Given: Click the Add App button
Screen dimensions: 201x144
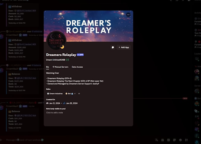Looking at the screenshot, I should tap(124, 47).
